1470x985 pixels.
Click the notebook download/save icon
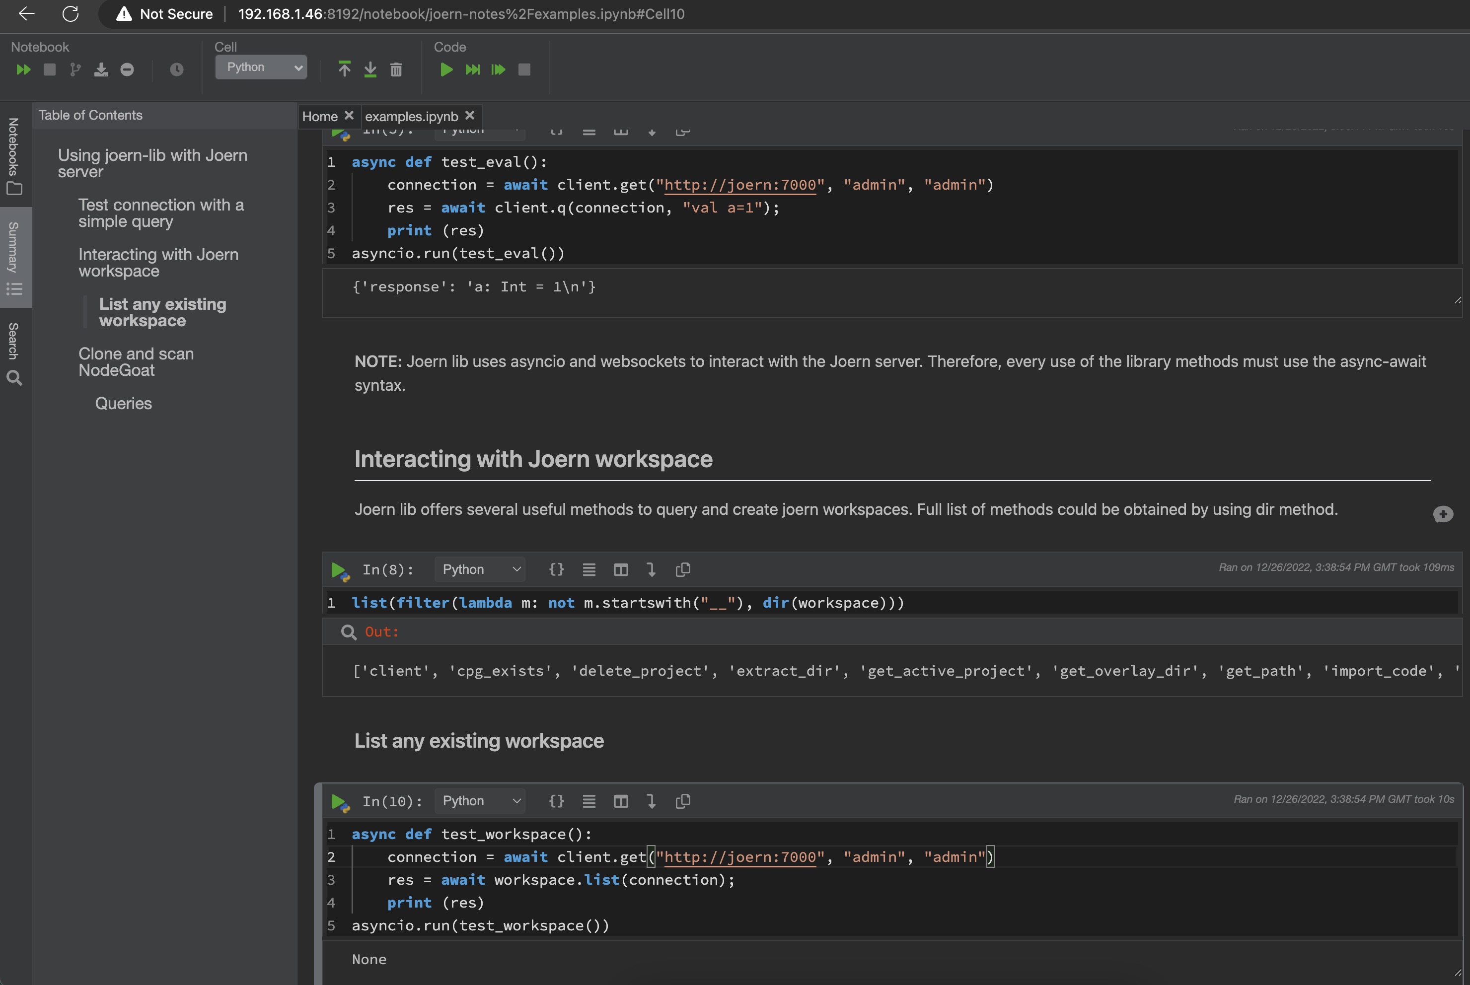coord(100,70)
